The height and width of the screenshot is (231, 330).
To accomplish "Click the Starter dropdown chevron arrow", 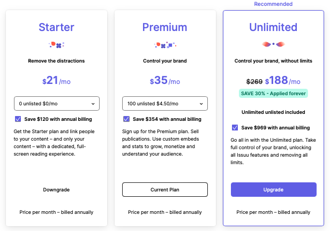I will [x=93, y=104].
